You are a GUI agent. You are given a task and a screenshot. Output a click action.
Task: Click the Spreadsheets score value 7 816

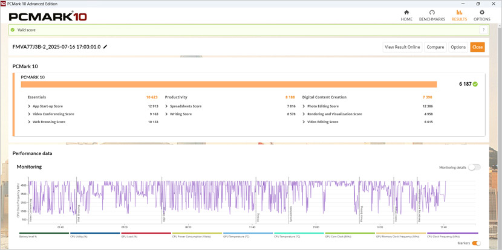290,106
